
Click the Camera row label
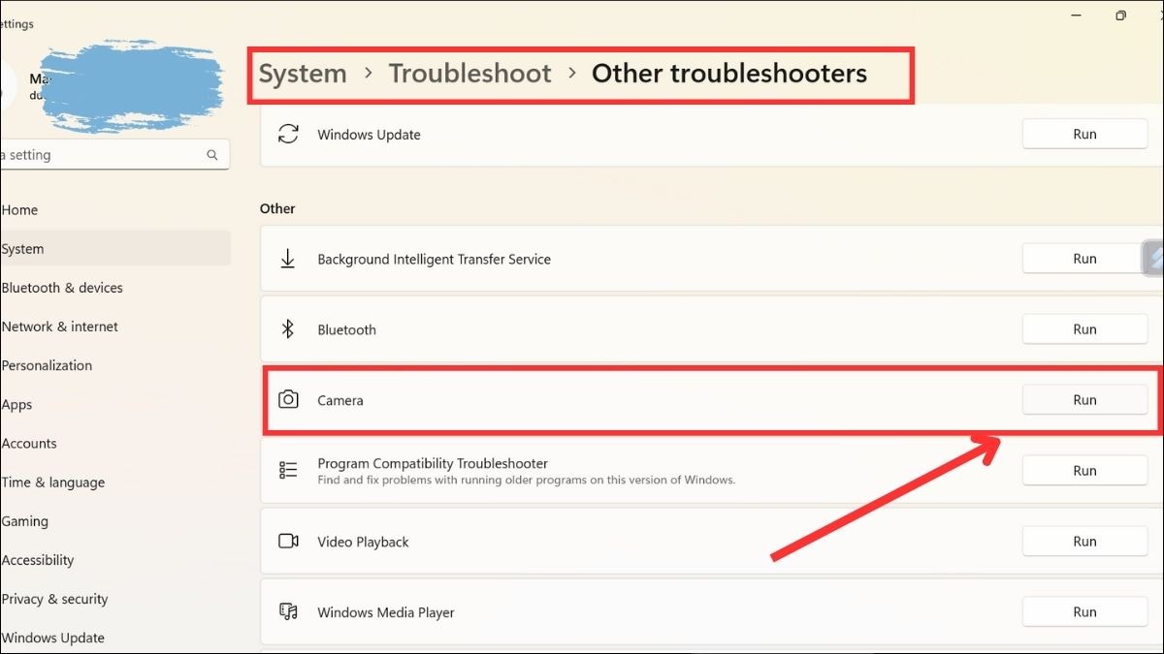click(340, 400)
